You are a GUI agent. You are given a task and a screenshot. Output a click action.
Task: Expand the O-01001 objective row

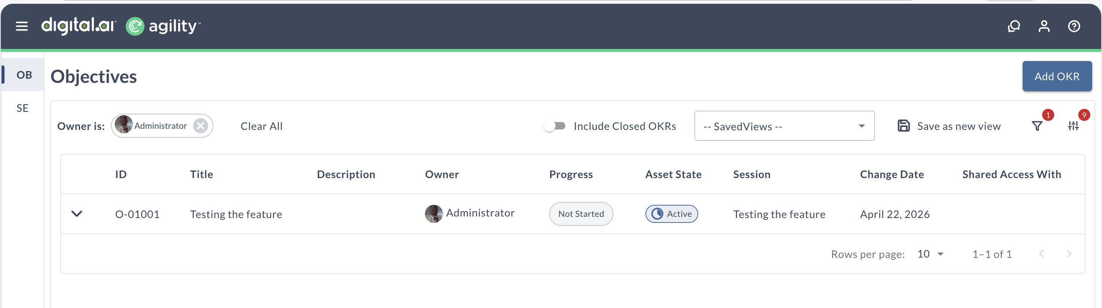(76, 214)
